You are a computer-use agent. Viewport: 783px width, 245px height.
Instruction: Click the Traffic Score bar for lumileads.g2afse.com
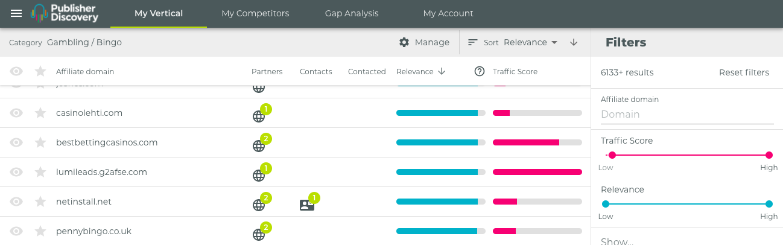(x=537, y=172)
